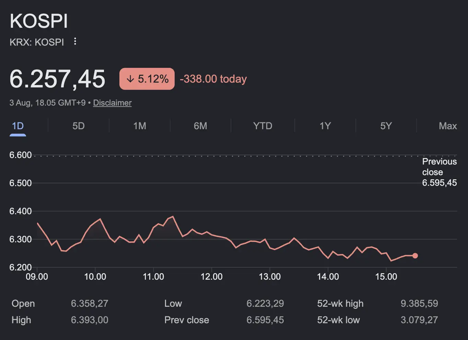Click the 52-wk low value 3.079,27
468x340 pixels.
tap(419, 320)
